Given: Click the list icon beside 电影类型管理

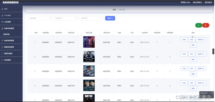Looking at the screenshot, I should [2, 41].
